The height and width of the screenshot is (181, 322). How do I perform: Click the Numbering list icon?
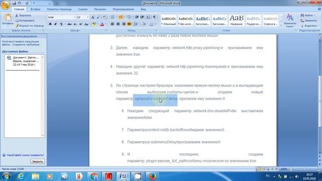tap(121, 17)
